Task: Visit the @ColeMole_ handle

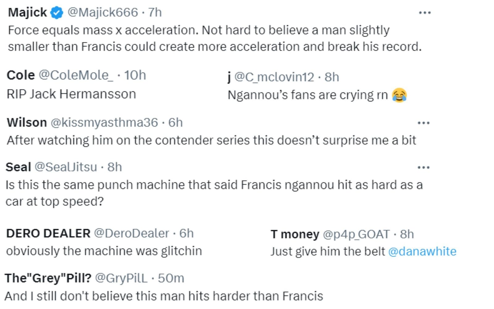Action: (x=76, y=75)
